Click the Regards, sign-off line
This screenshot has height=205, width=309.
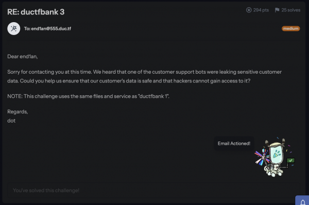[x=18, y=112]
